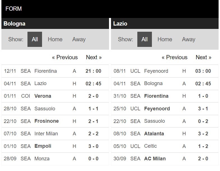
Task: Select the Empoli 3 - 0 match
Action: (x=93, y=146)
